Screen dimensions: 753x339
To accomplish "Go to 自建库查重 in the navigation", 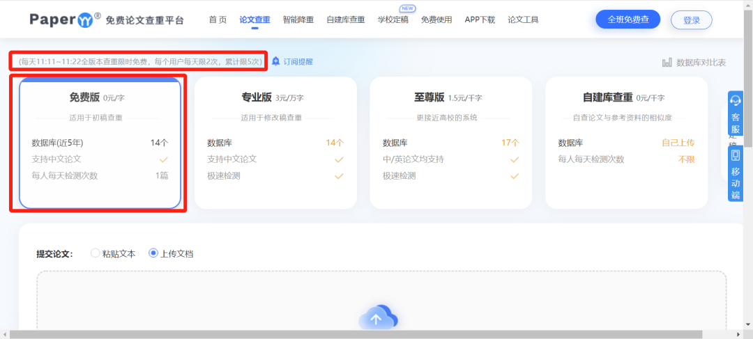I will tap(345, 20).
